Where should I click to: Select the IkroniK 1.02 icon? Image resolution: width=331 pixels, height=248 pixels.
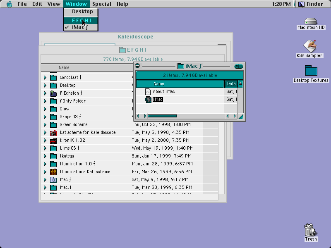(x=53, y=141)
